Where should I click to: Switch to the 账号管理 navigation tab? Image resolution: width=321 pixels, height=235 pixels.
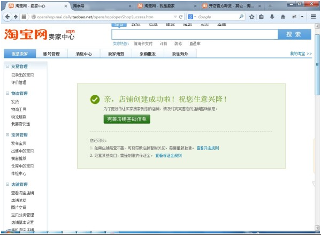[51, 54]
